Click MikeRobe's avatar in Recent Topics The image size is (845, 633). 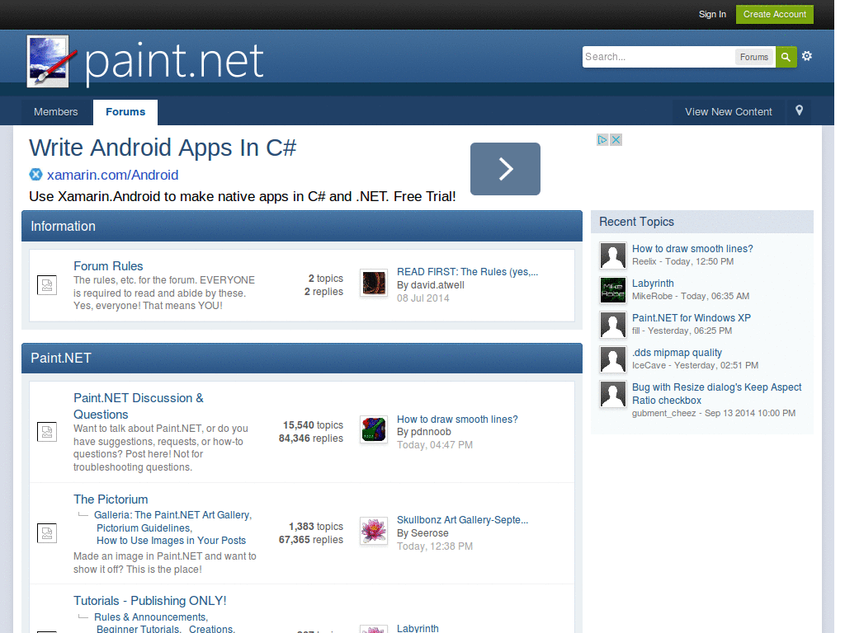point(613,290)
